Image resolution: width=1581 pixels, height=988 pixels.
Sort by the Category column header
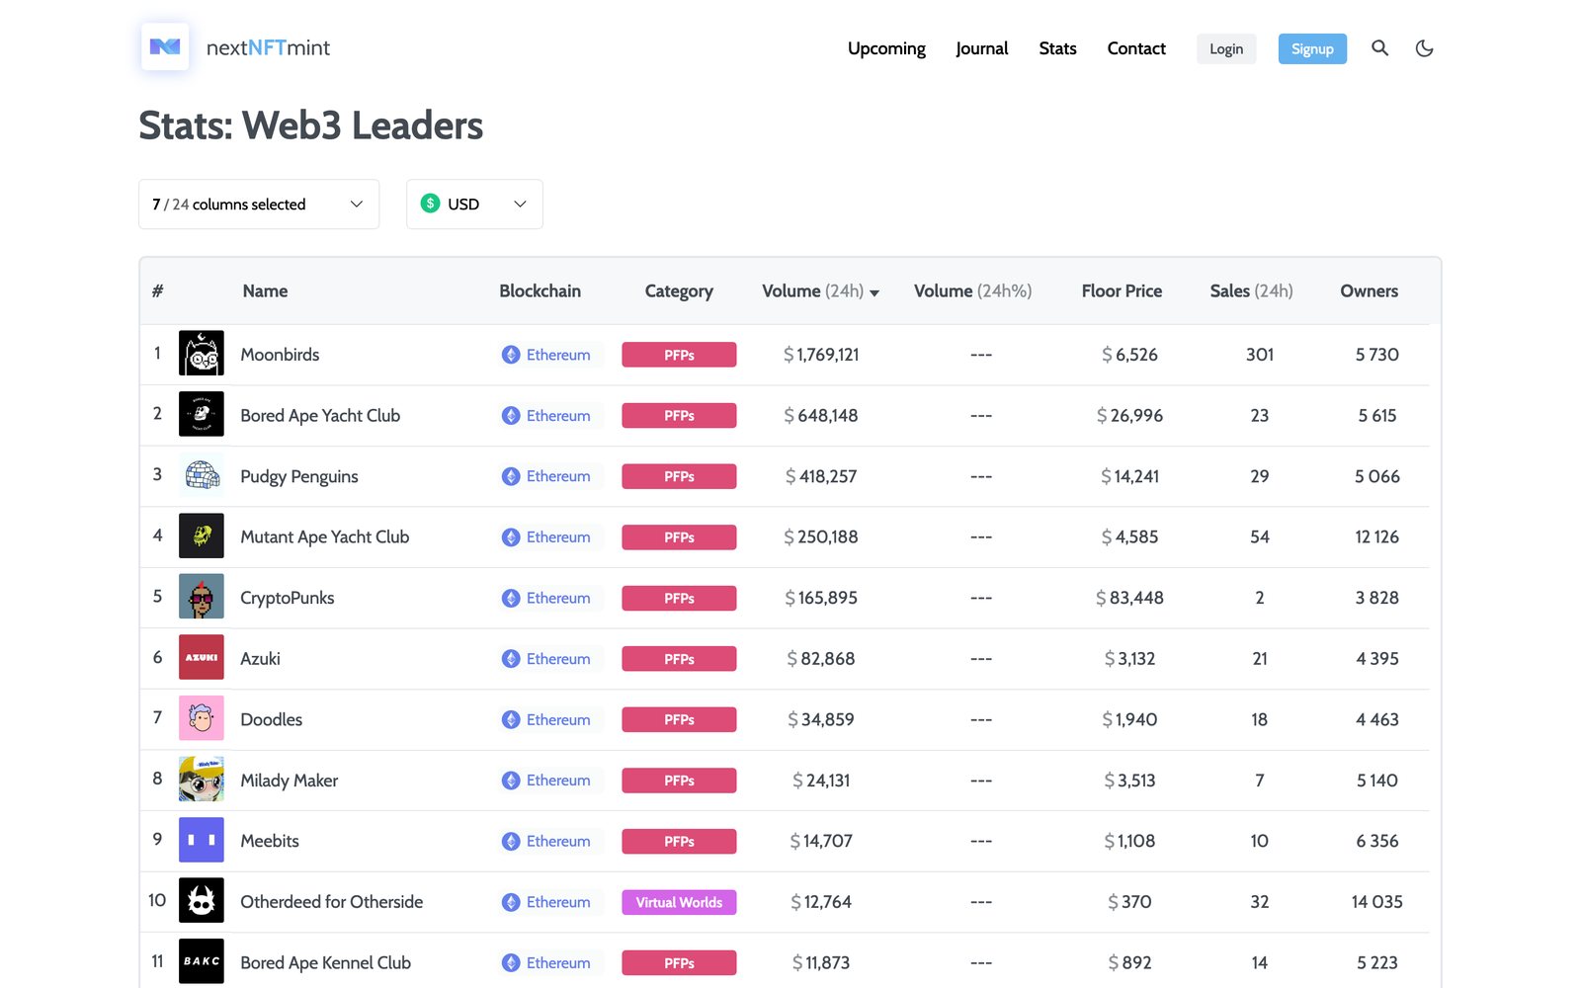coord(679,291)
